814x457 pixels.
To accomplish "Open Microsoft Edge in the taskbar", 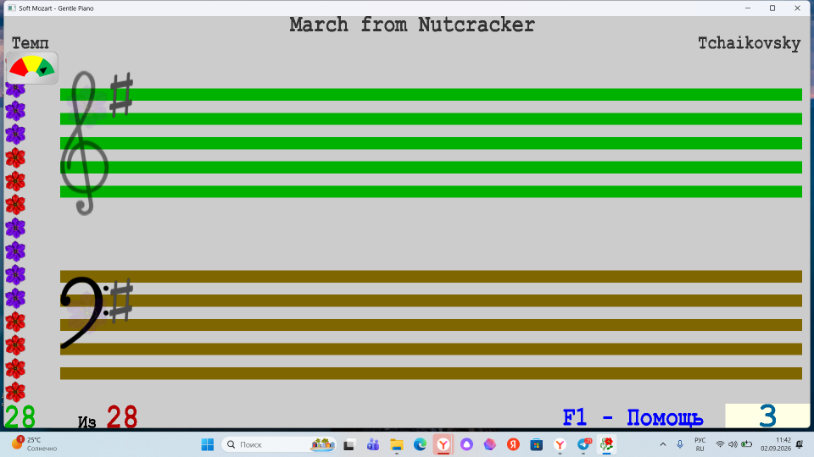I will (x=420, y=444).
